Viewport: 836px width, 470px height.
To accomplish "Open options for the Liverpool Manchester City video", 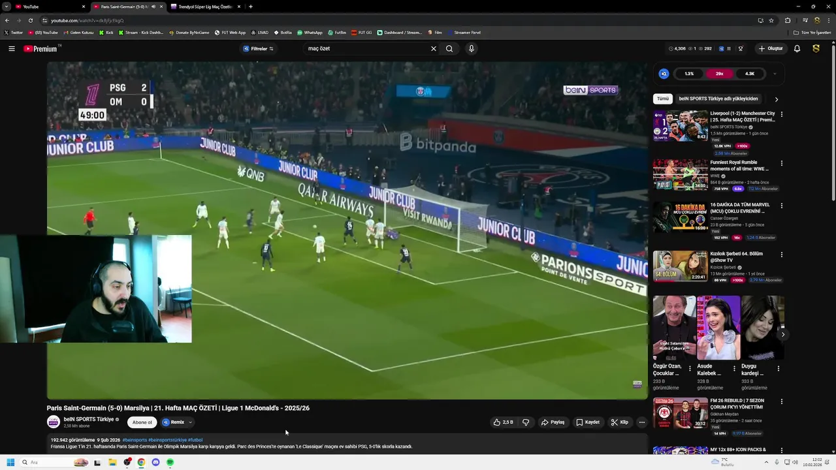I will click(782, 114).
